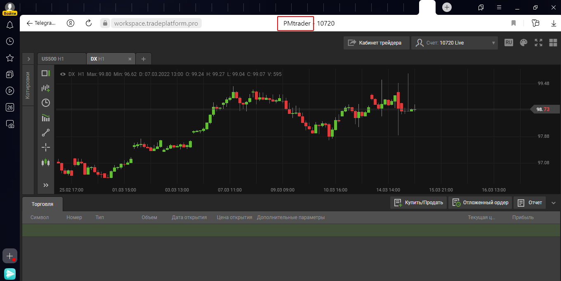Toggle the RU language button
Image resolution: width=561 pixels, height=281 pixels.
509,43
